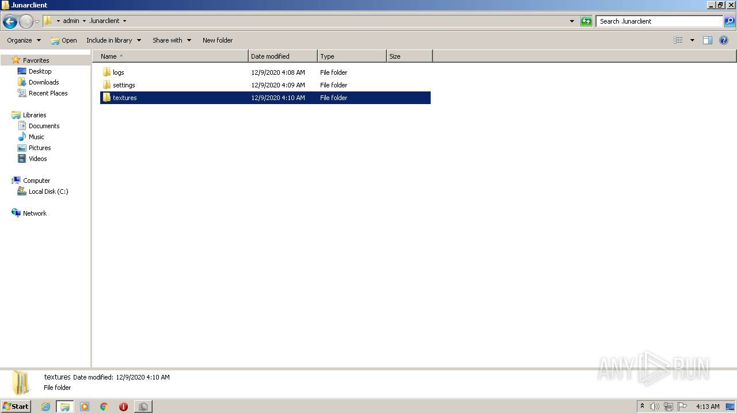
Task: Open the address bar history dropdown
Action: pos(572,21)
